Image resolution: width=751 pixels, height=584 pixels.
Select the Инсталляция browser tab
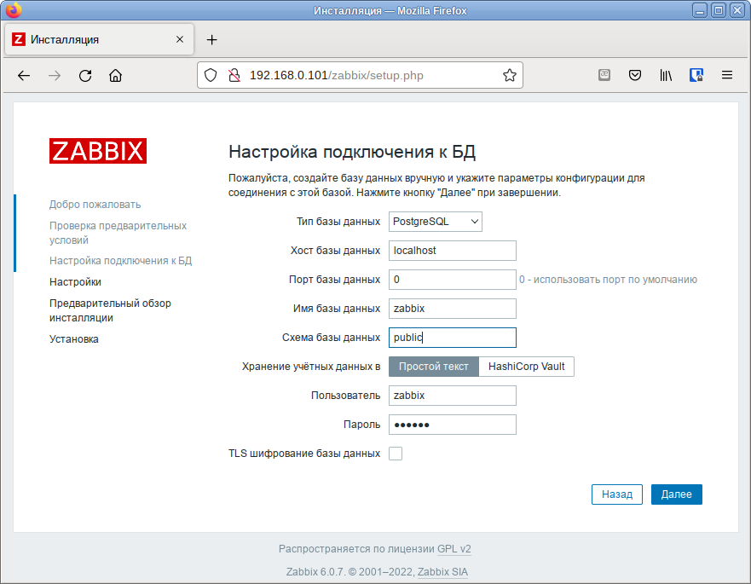point(99,39)
